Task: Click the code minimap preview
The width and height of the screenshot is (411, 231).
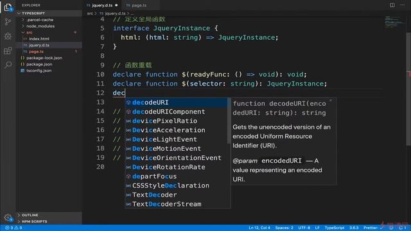Action: 394,22
